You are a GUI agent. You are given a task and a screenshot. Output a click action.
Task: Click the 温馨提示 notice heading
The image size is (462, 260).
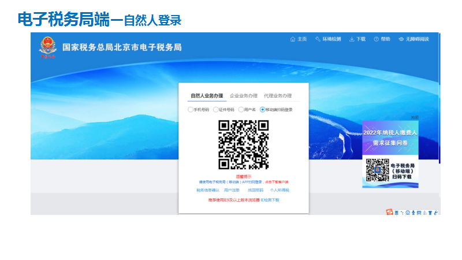click(x=243, y=177)
